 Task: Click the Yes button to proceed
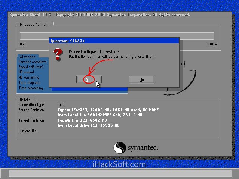pos(89,79)
